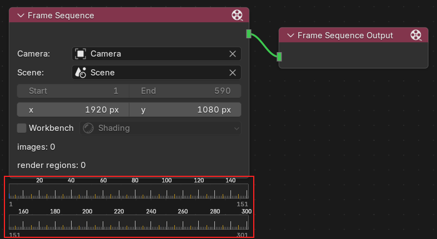Collapse the Frame Sequence Output node

click(x=290, y=35)
